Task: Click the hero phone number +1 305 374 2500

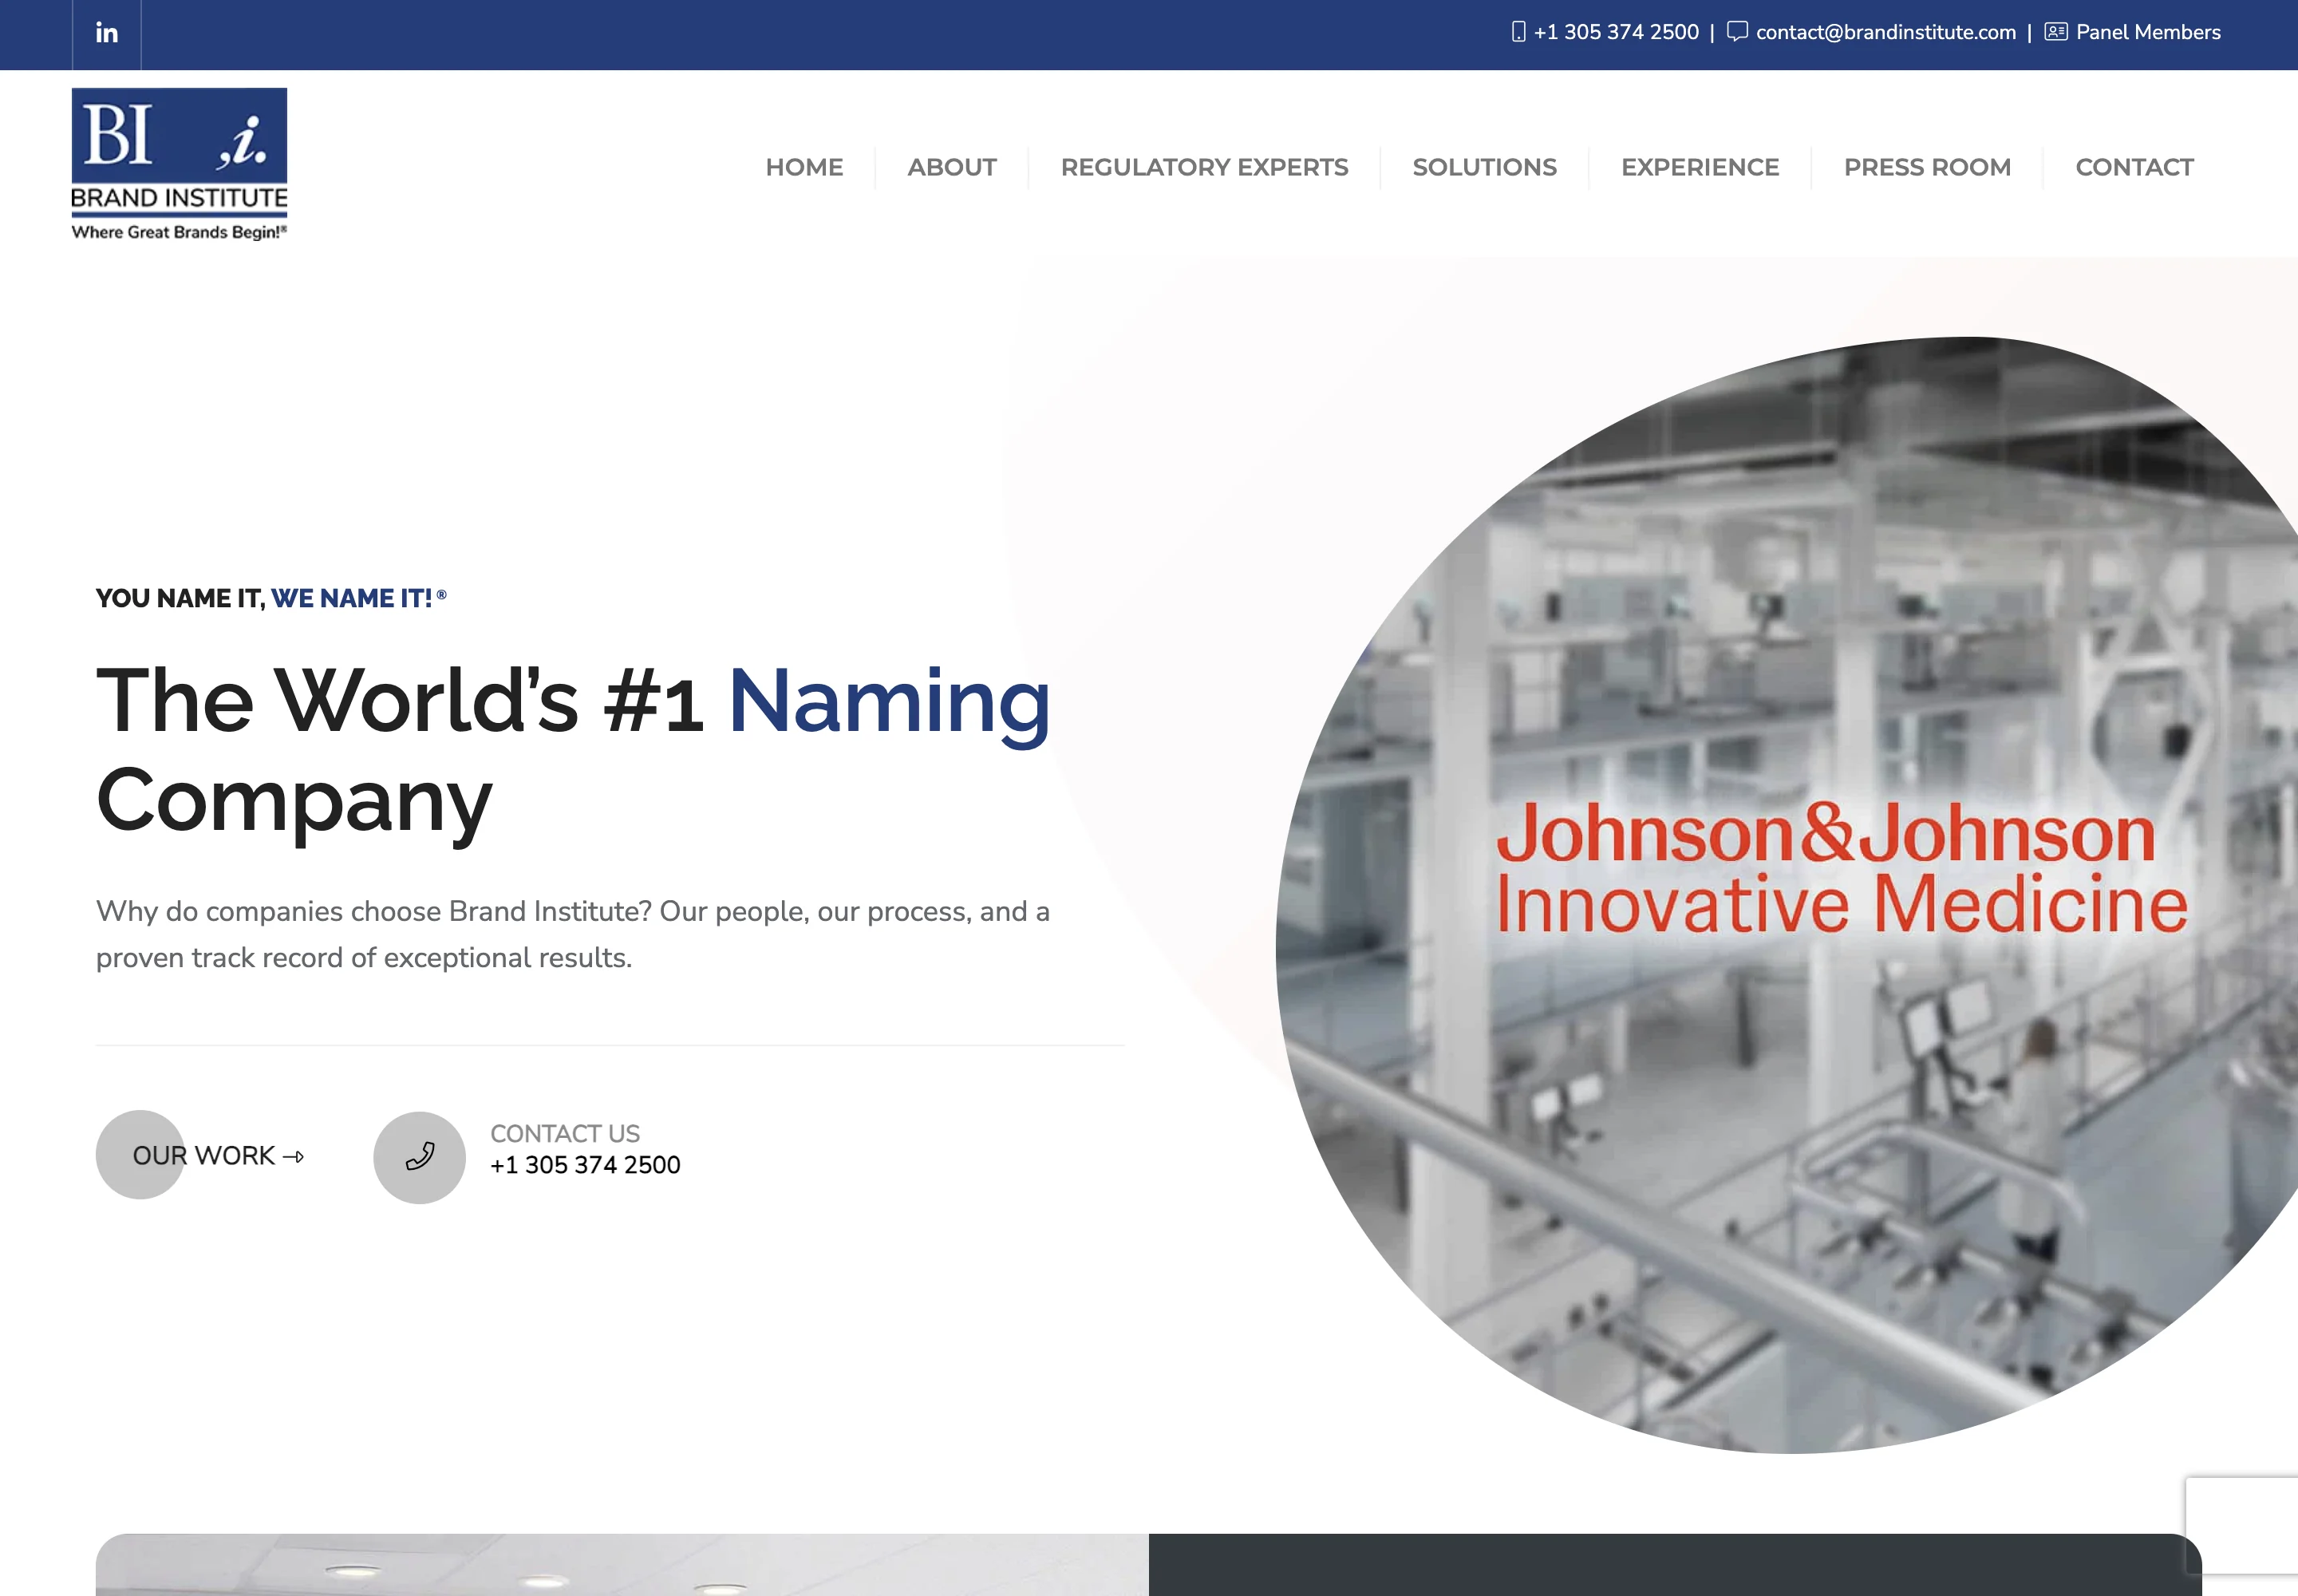Action: coord(585,1165)
